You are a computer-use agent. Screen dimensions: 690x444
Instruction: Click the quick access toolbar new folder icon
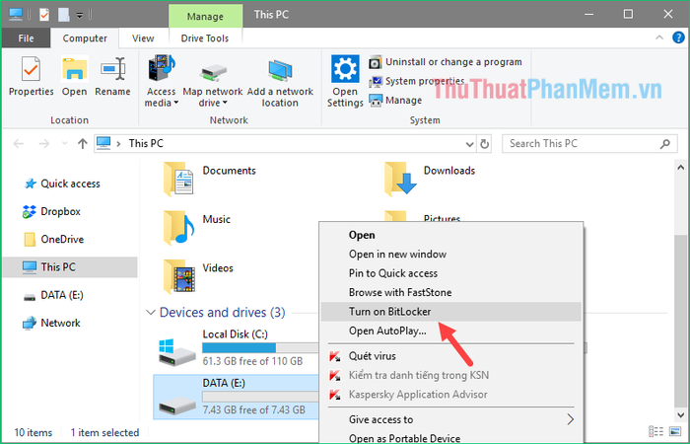[63, 15]
